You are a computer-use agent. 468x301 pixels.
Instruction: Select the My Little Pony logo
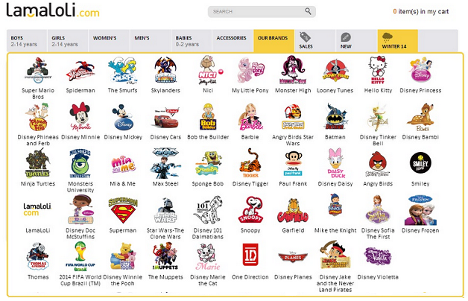[x=250, y=71]
